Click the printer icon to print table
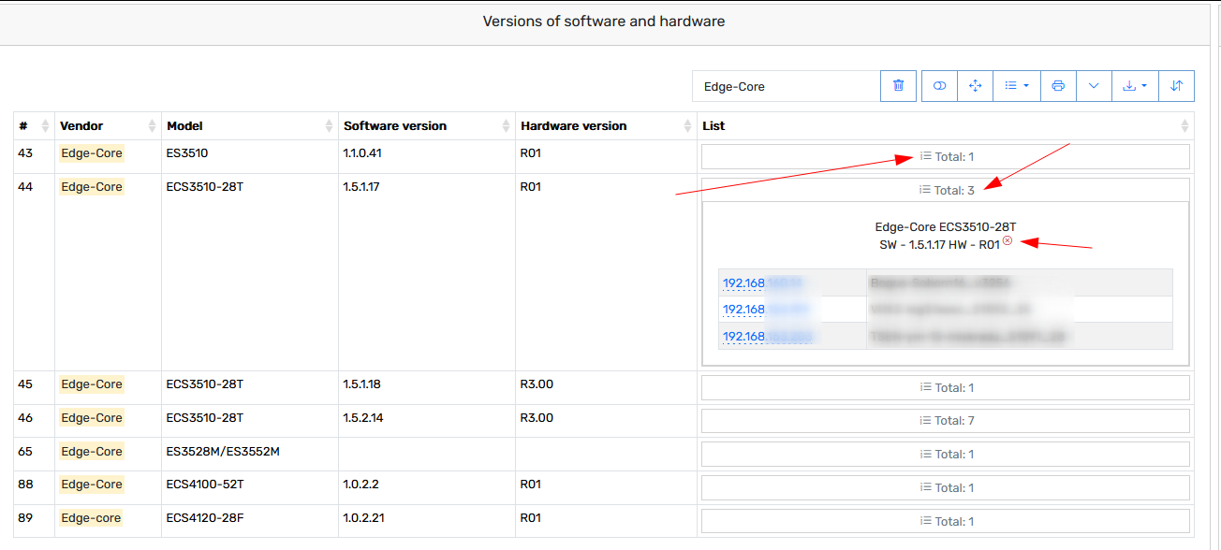Image resolution: width=1221 pixels, height=550 pixels. point(1058,86)
